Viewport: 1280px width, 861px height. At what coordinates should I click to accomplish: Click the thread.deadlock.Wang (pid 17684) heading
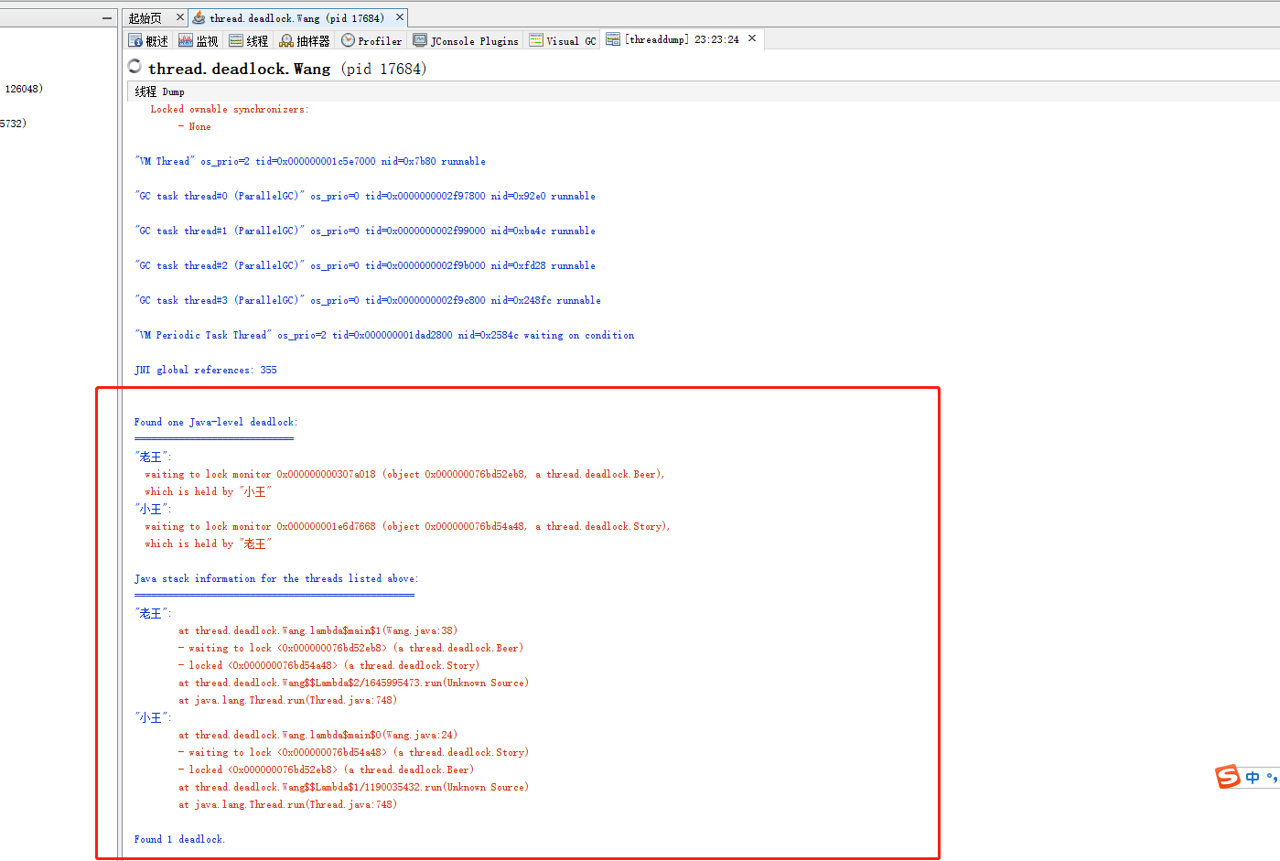[x=287, y=69]
